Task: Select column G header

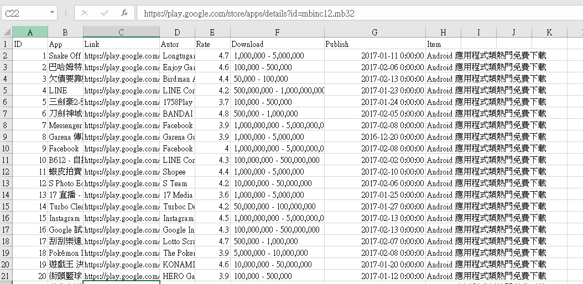Action: click(x=375, y=32)
